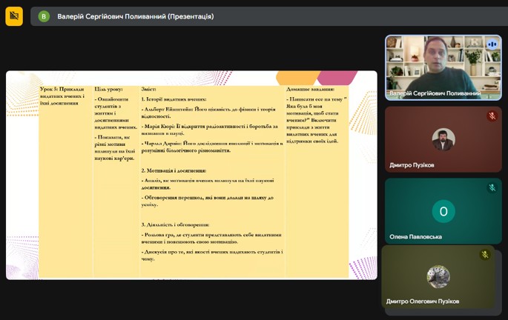This screenshot has width=508, height=320.
Task: Click Олена Павловська's 'O' avatar circle
Action: [x=443, y=211]
